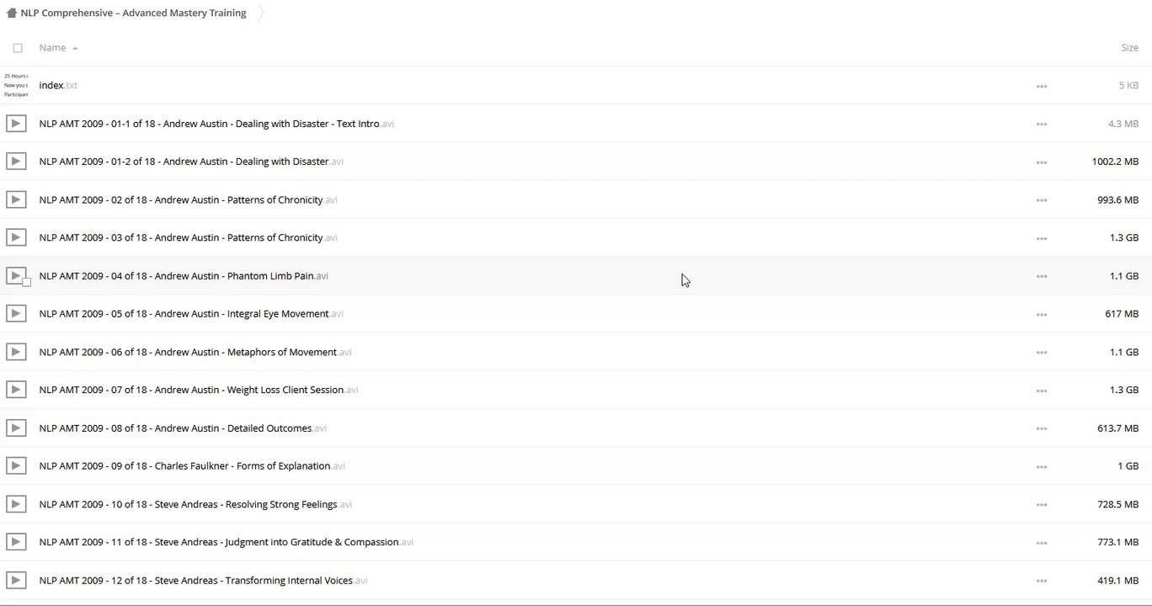1152x606 pixels.
Task: Open more actions for Transforming Internal Voices
Action: [1042, 581]
